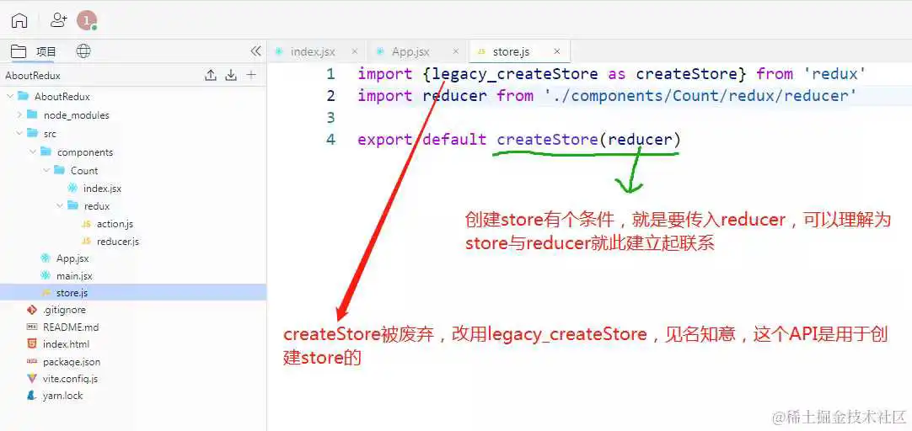
Task: Click the React icon beside main.jsx
Action: 46,276
